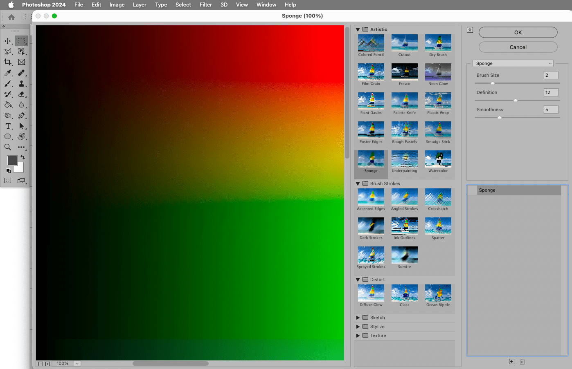Collapse the filter thumbnails panel

tap(470, 30)
